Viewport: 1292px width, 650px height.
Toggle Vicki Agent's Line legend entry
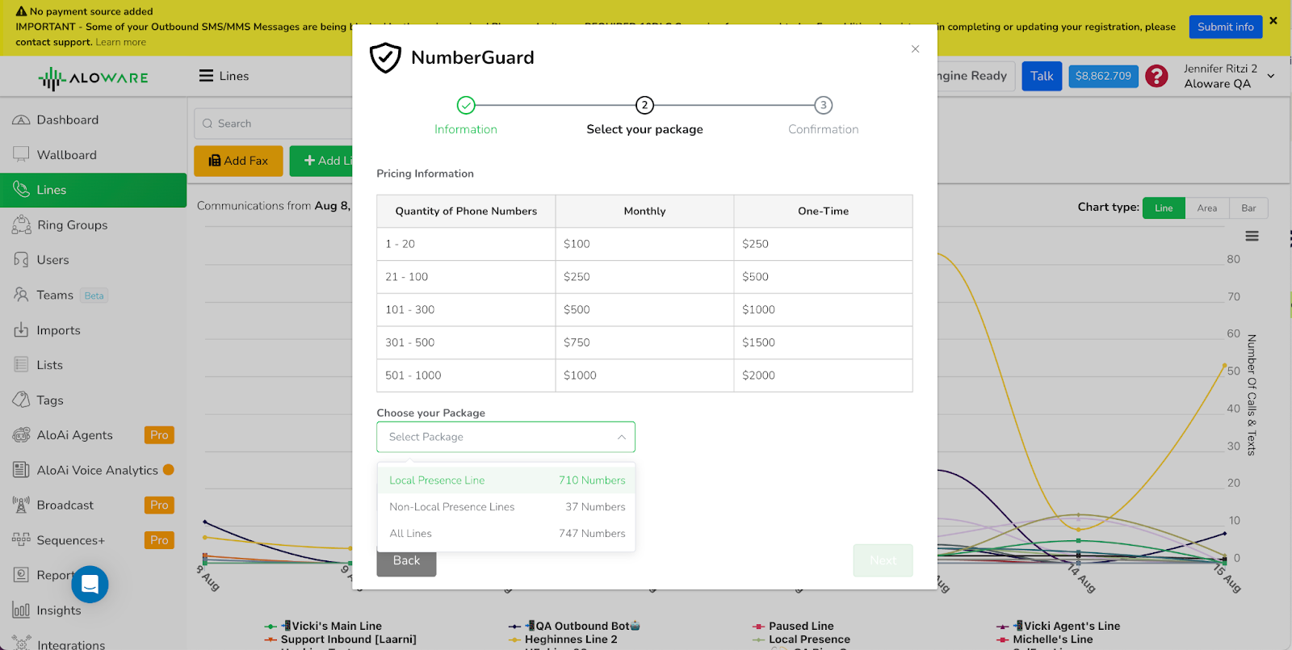pyautogui.click(x=1058, y=626)
